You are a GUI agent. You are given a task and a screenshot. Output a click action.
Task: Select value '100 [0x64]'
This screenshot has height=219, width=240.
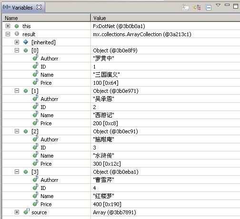(106, 83)
